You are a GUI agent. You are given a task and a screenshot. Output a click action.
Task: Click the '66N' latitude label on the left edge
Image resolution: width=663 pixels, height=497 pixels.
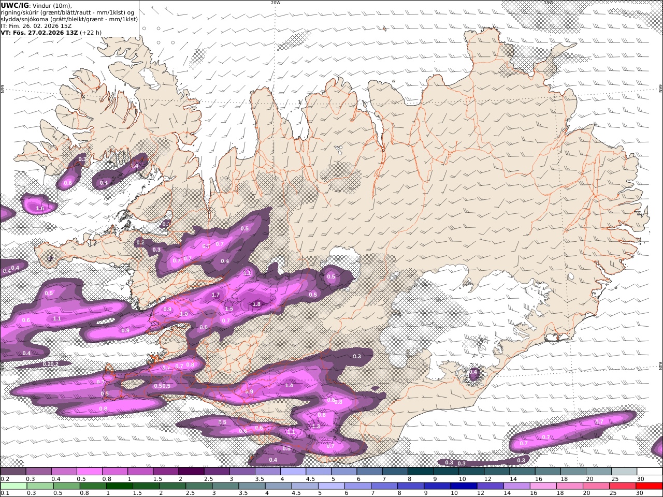[x=3, y=90]
